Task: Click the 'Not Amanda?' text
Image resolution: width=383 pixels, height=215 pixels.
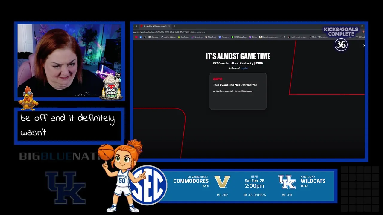Action: 234,68
